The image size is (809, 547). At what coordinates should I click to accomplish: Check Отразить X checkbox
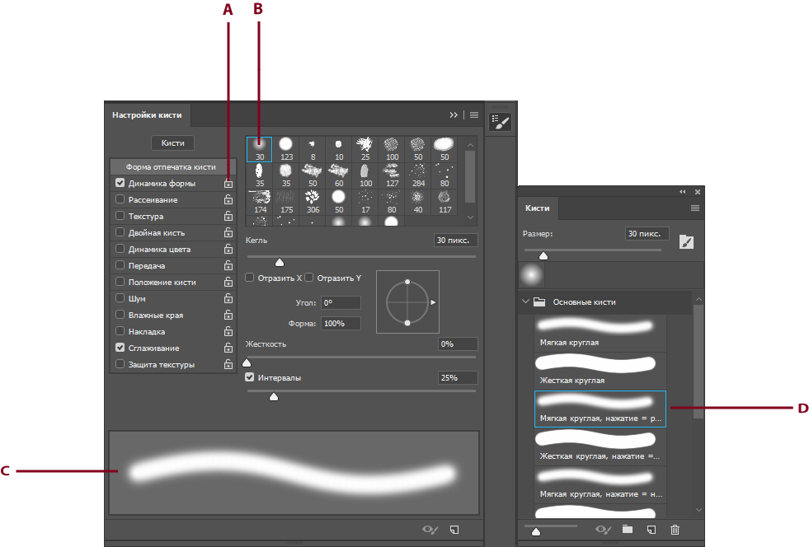250,278
